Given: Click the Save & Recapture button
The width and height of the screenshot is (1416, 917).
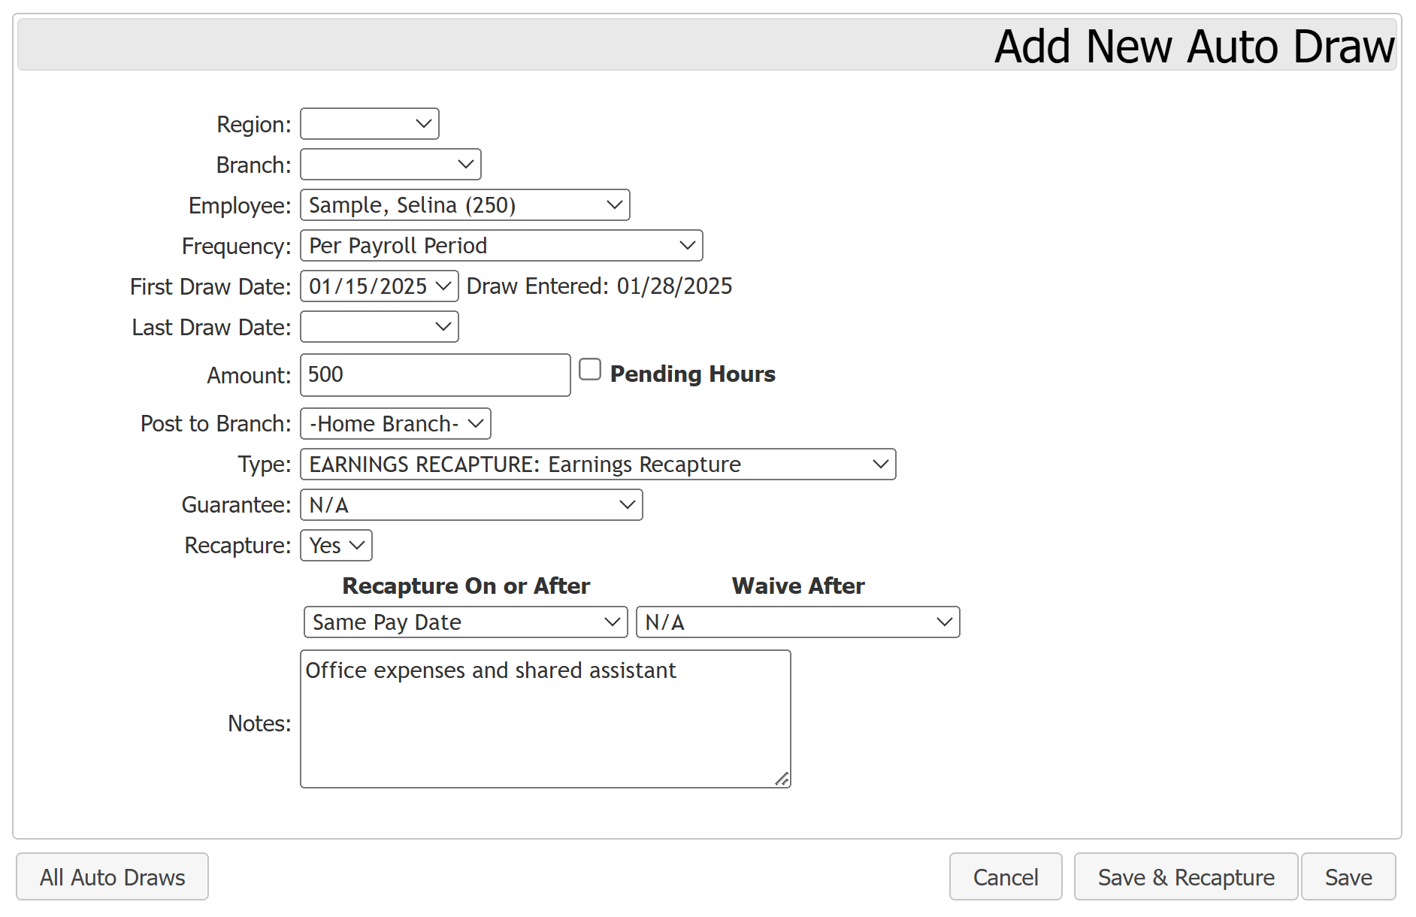Looking at the screenshot, I should tap(1186, 877).
